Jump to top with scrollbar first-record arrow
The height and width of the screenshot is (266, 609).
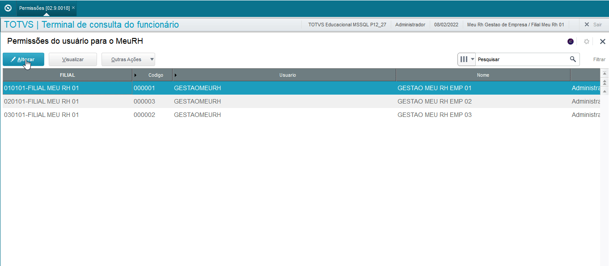(x=605, y=73)
